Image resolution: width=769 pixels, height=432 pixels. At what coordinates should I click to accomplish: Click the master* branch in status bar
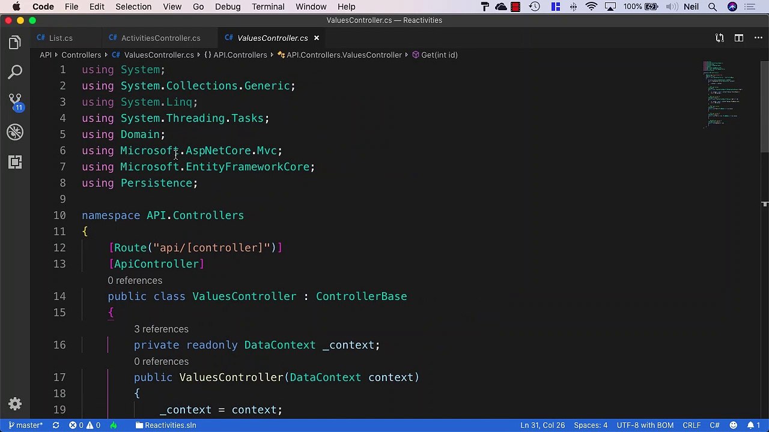(x=25, y=425)
